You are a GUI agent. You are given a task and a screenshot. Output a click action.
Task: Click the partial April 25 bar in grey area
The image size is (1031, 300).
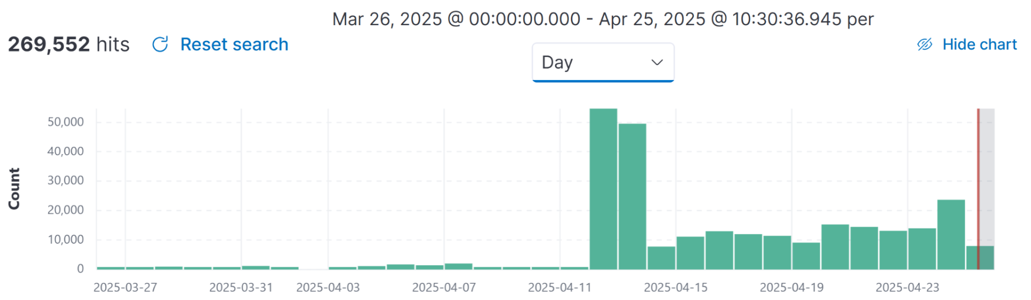click(x=986, y=258)
